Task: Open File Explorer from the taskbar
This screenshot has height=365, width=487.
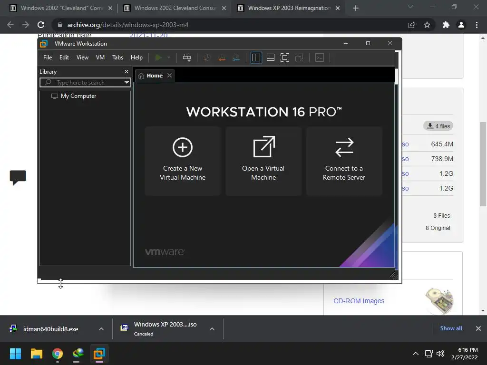Action: 36,354
